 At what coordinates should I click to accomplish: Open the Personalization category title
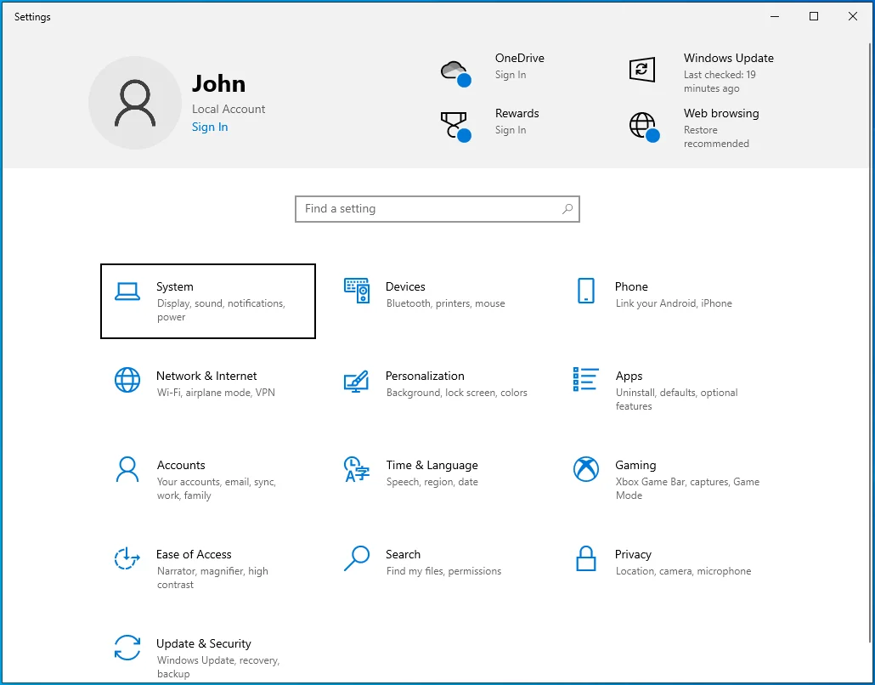[425, 376]
